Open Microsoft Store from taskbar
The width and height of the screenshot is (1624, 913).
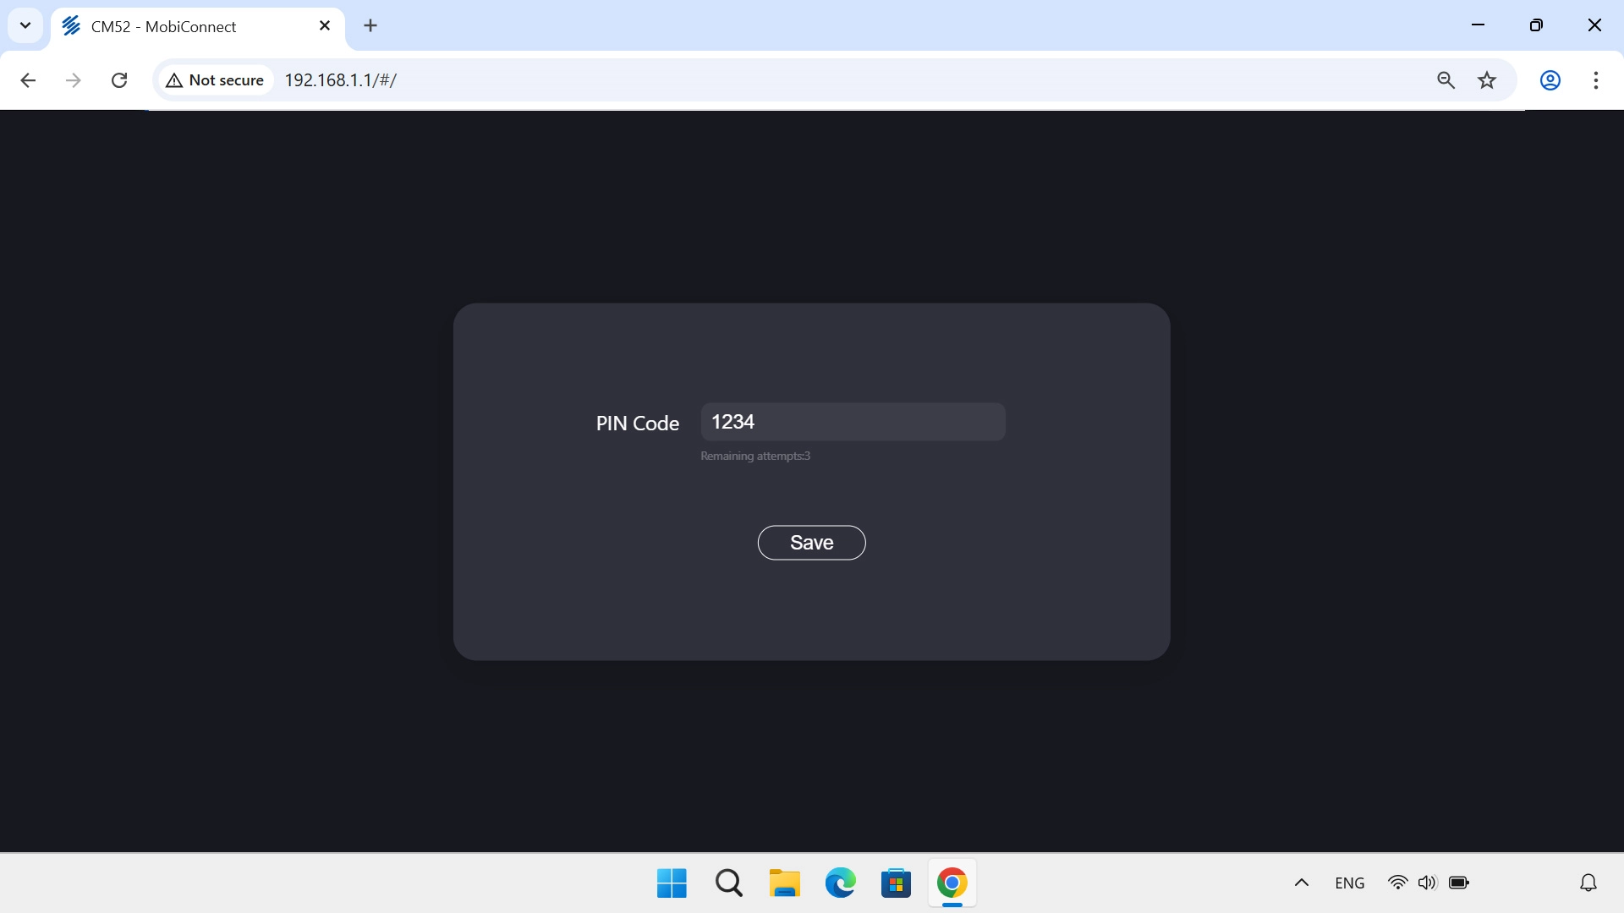tap(896, 883)
